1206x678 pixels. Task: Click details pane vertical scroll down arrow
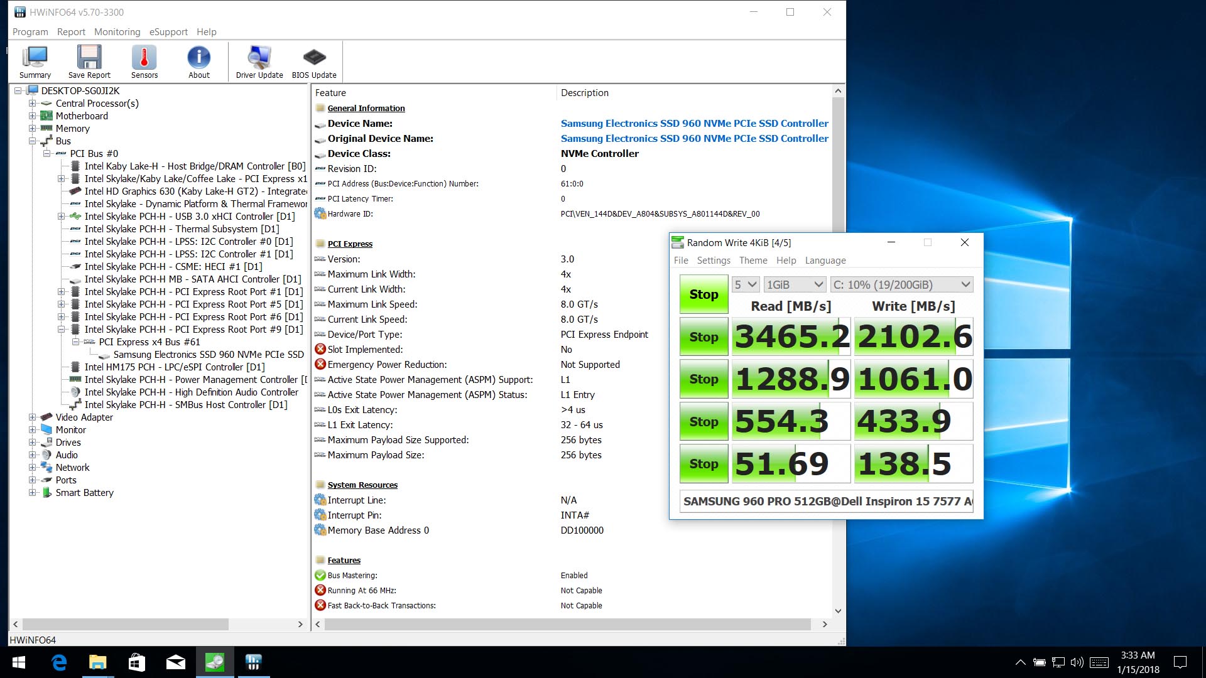click(838, 611)
